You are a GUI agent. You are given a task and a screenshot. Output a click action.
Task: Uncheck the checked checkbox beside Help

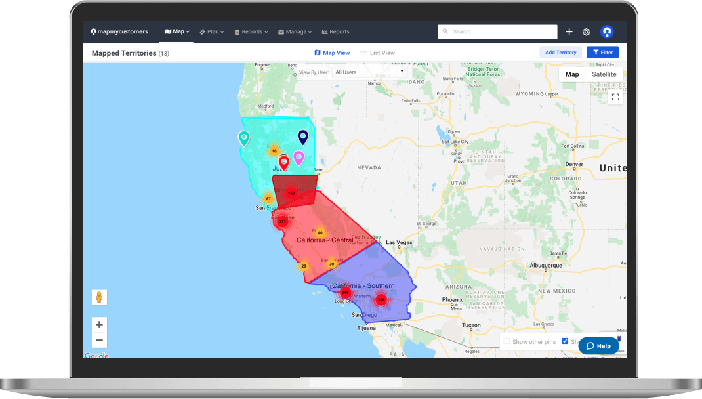point(565,341)
